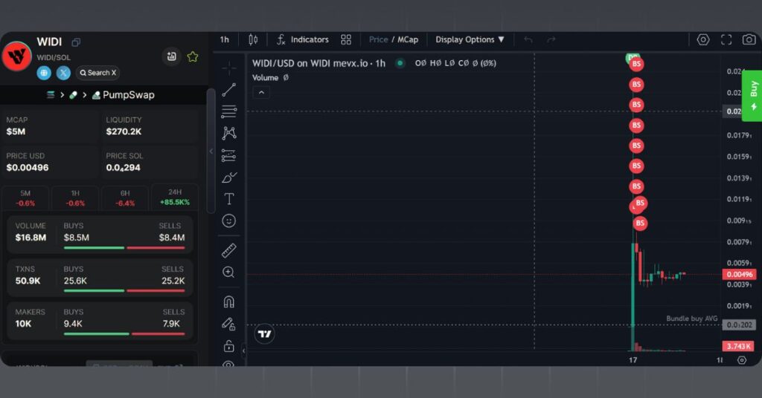Click the MAKERS buys/sells ratio bar
Image resolution: width=762 pixels, height=398 pixels.
click(x=124, y=334)
